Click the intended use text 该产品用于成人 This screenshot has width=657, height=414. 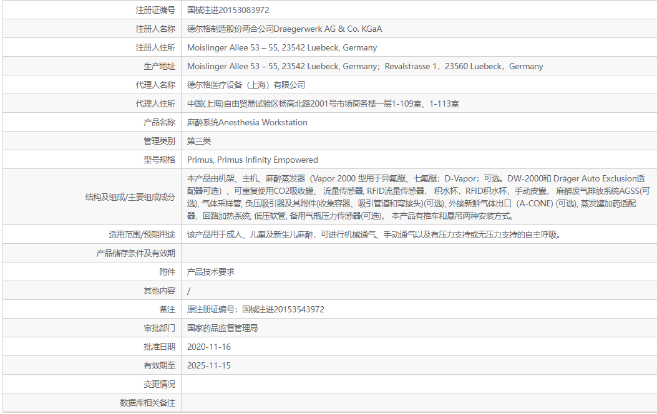click(x=374, y=235)
